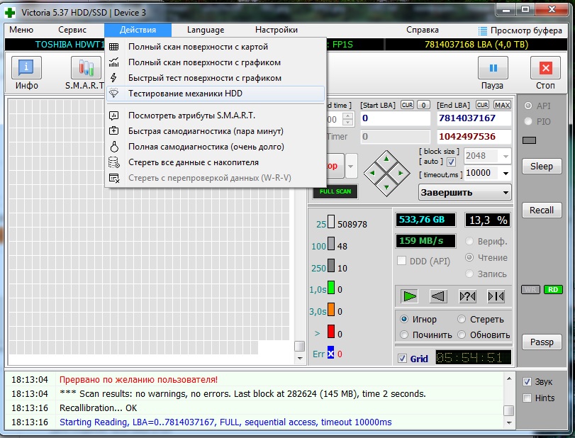575x438 pixels.
Task: Enable the Hints checkbox
Action: (x=527, y=398)
